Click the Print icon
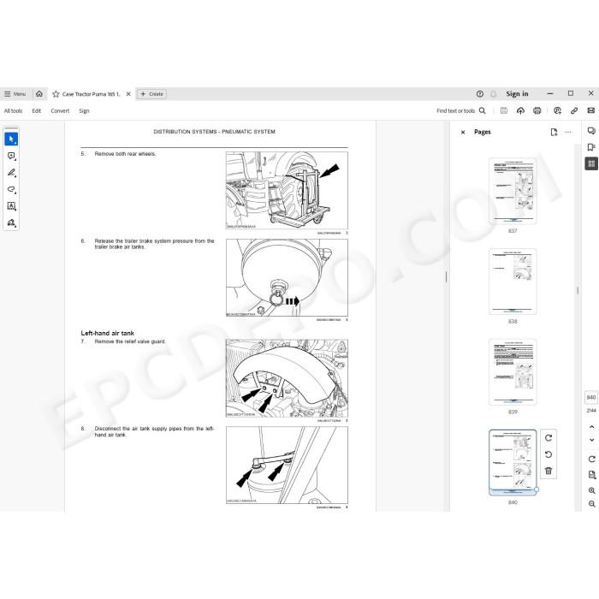 537,110
